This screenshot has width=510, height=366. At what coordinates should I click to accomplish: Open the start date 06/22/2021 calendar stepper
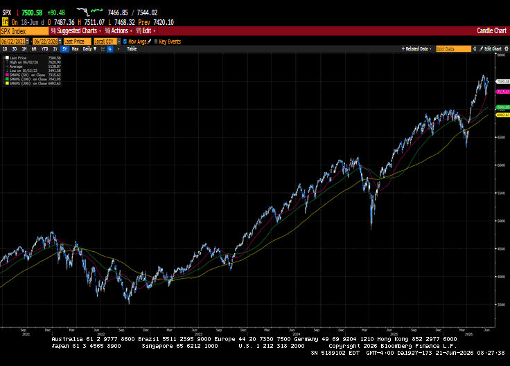point(27,42)
